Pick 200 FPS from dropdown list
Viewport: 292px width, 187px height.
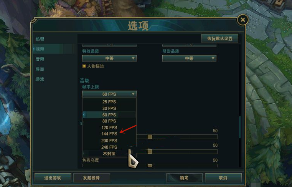pos(109,141)
